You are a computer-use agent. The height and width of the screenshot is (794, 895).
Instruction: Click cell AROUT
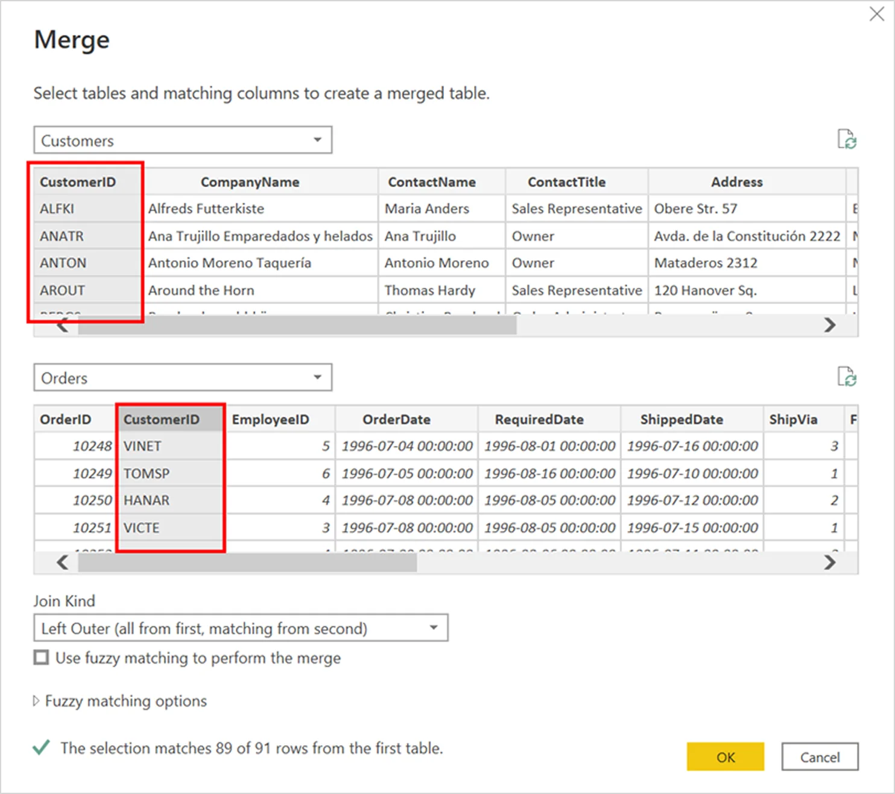[89, 290]
